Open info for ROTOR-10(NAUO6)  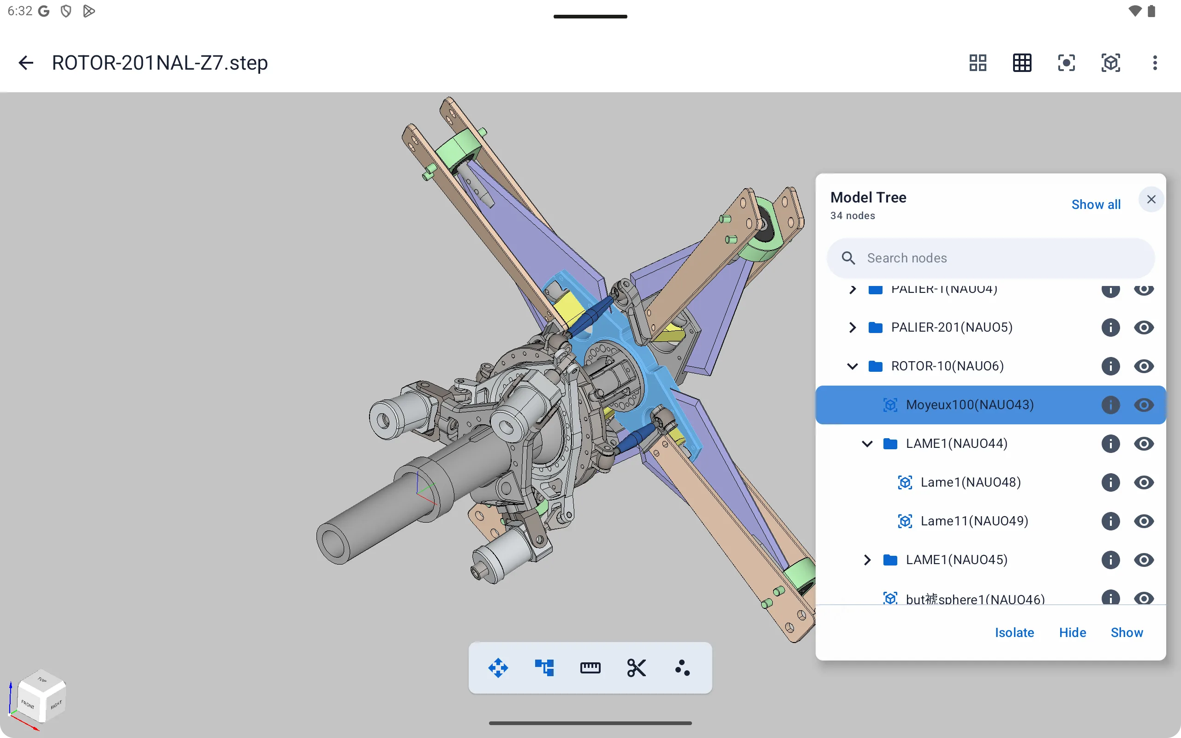tap(1110, 366)
